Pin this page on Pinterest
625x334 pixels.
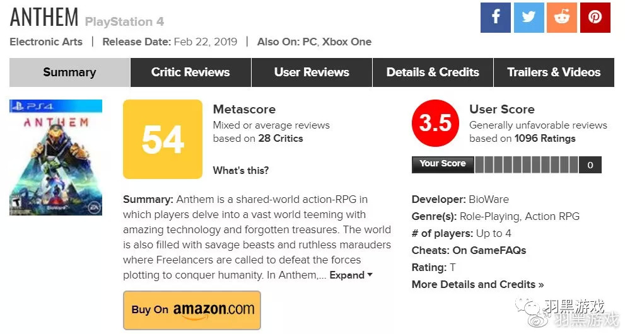tap(595, 18)
